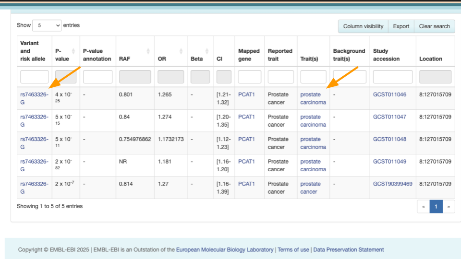This screenshot has width=461, height=259.
Task: Select OR value 1.1732173
Action: pyautogui.click(x=171, y=139)
